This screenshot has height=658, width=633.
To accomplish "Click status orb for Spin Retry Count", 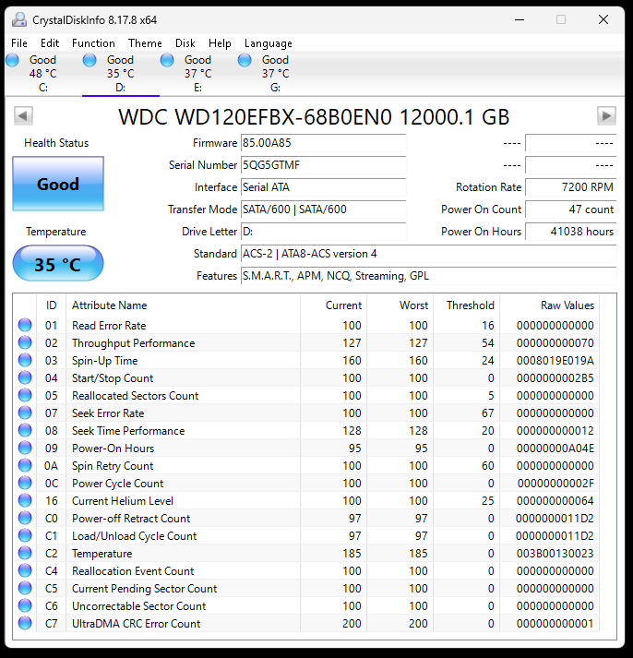I will click(25, 466).
